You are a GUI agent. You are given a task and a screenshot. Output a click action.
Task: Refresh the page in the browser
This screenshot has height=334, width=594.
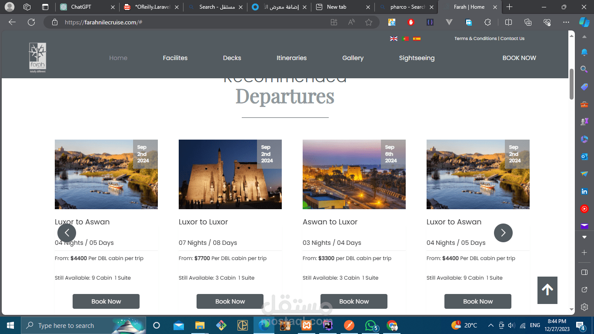click(31, 22)
